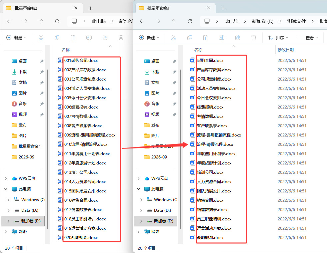Open 下载 in the 批量重命名2 sidebar
The width and height of the screenshot is (327, 253).
23,72
